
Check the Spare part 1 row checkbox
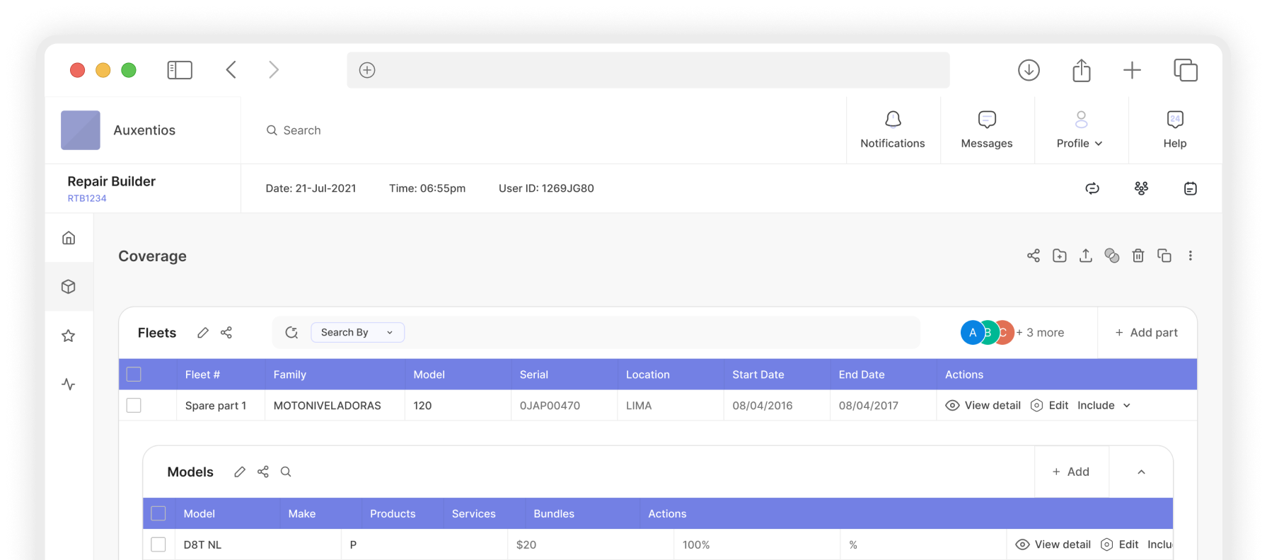[x=134, y=406]
